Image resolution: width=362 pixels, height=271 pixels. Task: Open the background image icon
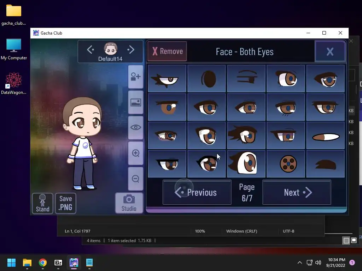[135, 102]
